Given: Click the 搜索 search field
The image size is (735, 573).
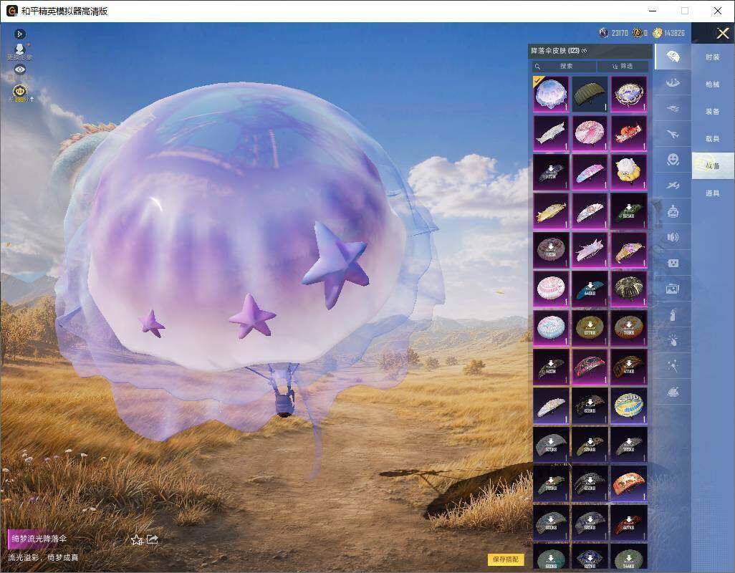Looking at the screenshot, I should tap(564, 66).
